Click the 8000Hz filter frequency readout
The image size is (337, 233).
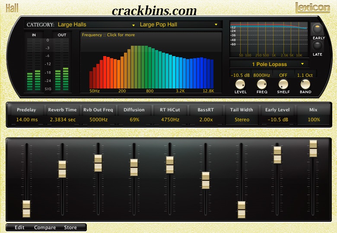261,75
